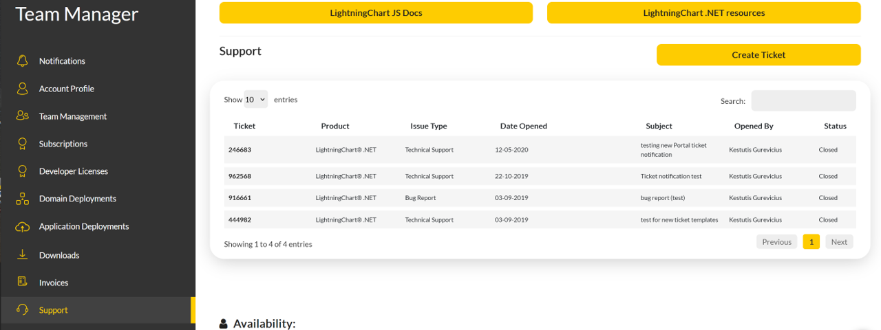This screenshot has width=881, height=330.
Task: Click the Subscriptions ribbon icon
Action: pos(23,144)
